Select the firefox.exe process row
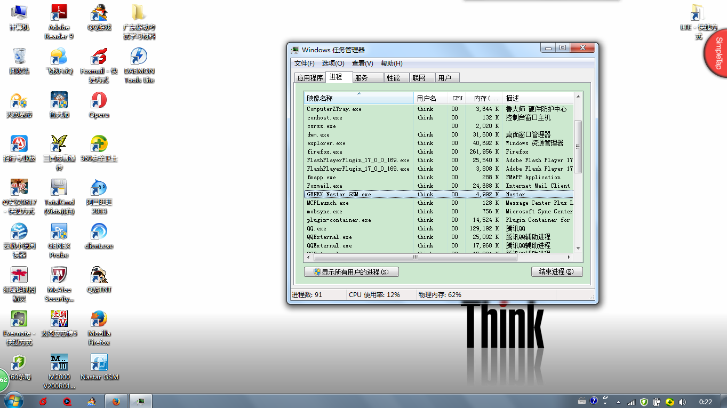 [x=439, y=151]
